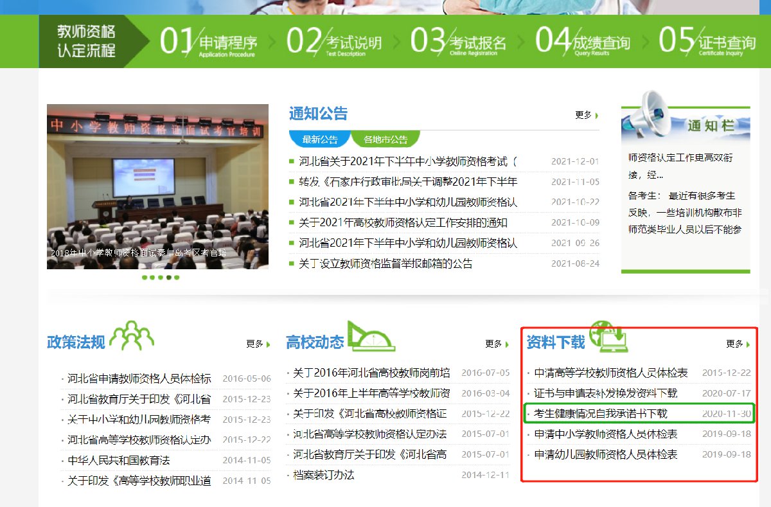771x507 pixels.
Task: Download 考生健康情况自我承诺书下载
Action: pyautogui.click(x=601, y=413)
